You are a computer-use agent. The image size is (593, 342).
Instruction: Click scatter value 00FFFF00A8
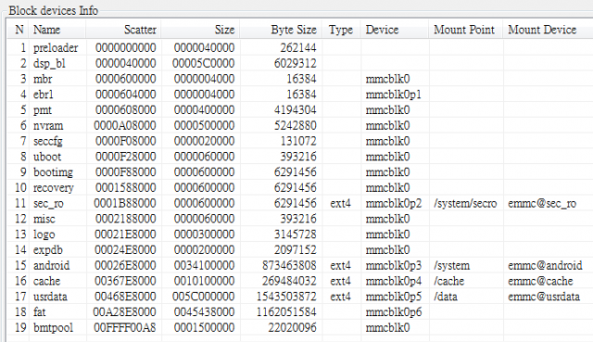[124, 327]
